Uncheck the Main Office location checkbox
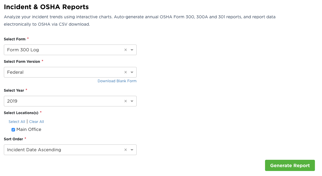 [13, 130]
